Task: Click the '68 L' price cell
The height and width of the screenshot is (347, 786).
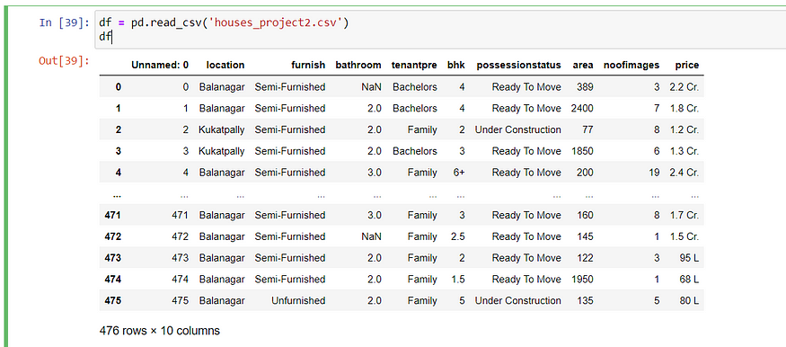Action: pyautogui.click(x=689, y=280)
